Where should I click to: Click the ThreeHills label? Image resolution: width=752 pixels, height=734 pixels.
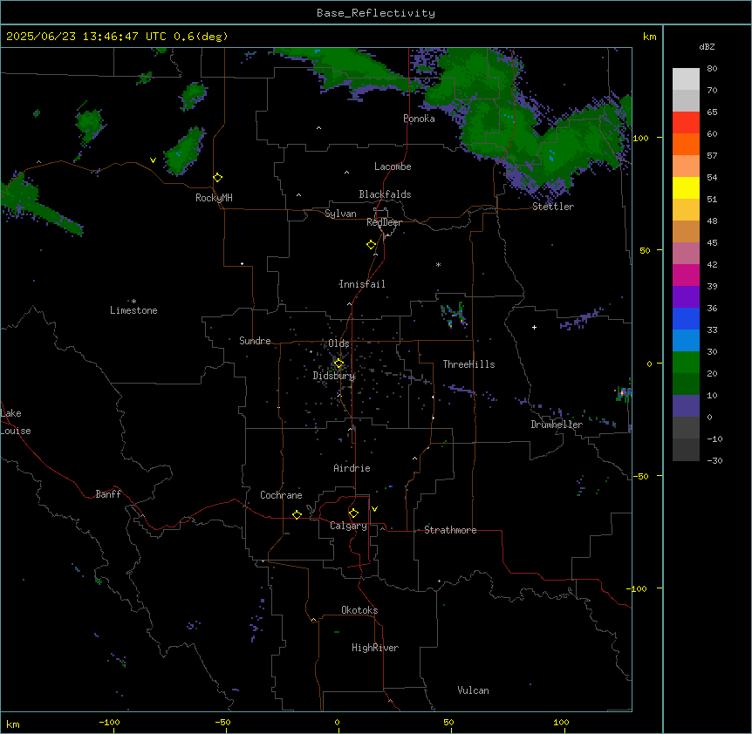[x=468, y=364]
